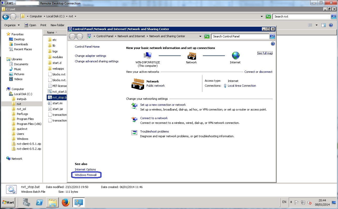Click the Network bench icon in the map
This screenshot has width=338, height=209.
tap(192, 56)
